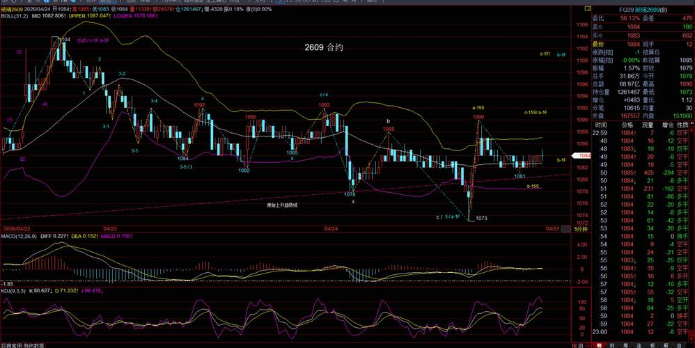Click the 委比 56.13% value
The width and height of the screenshot is (695, 348).
tap(630, 19)
